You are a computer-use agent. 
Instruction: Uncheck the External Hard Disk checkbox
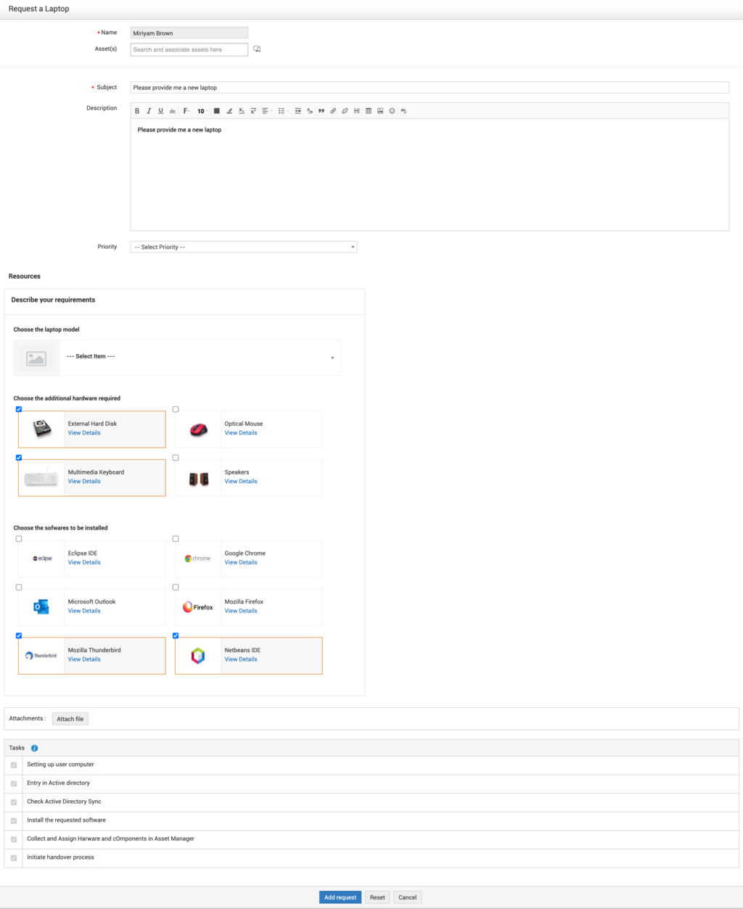(x=19, y=409)
